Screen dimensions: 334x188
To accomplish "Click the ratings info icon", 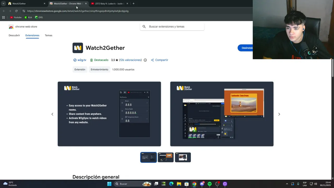I will click(x=145, y=60).
